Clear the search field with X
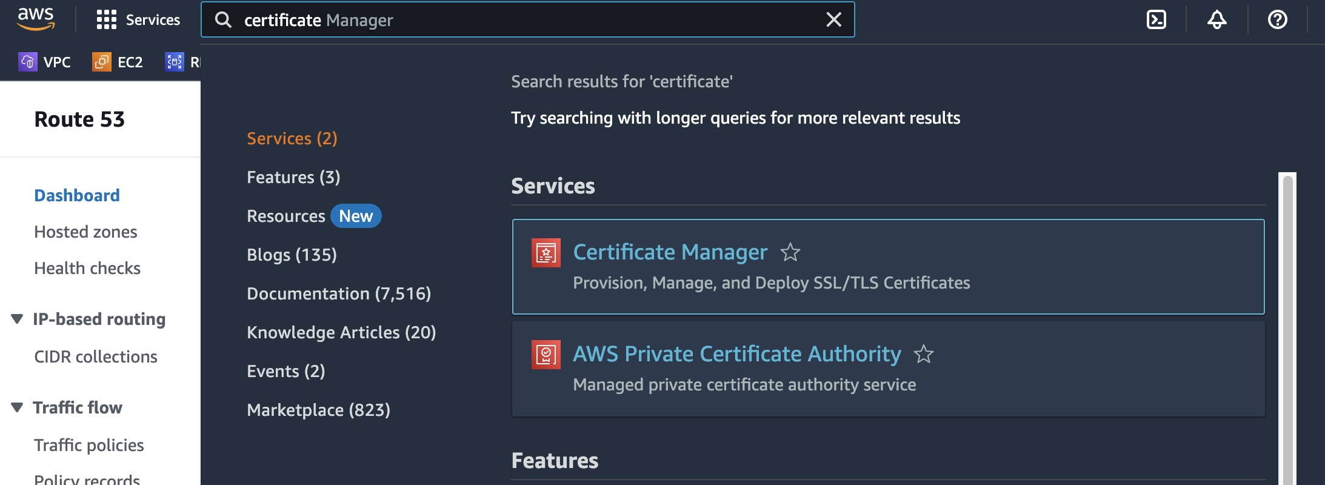The width and height of the screenshot is (1325, 485). (x=834, y=20)
